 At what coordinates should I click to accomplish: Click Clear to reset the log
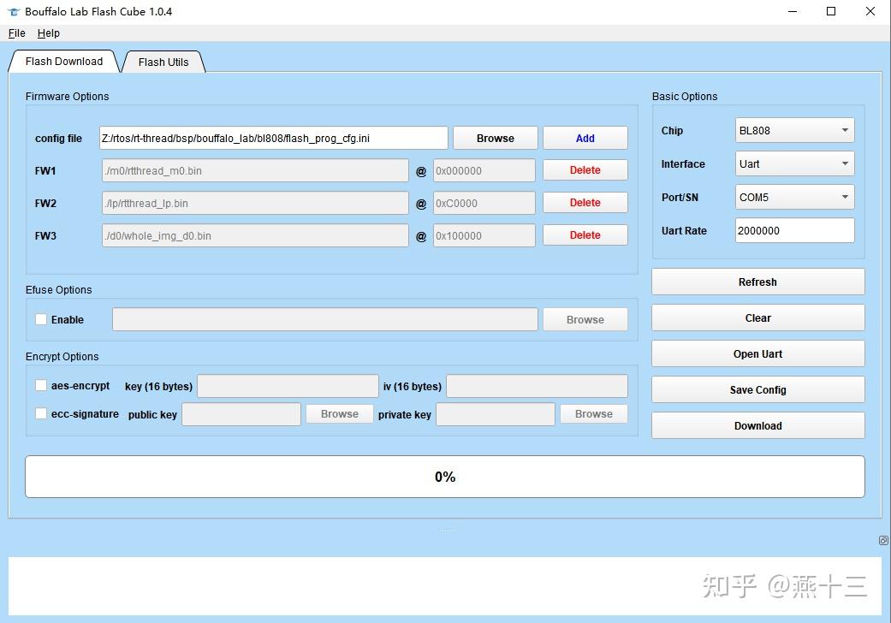click(757, 317)
